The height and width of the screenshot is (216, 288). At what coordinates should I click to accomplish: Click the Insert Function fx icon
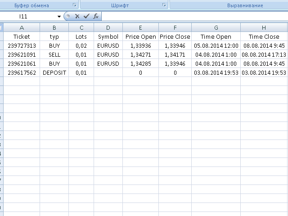[x=96, y=16]
